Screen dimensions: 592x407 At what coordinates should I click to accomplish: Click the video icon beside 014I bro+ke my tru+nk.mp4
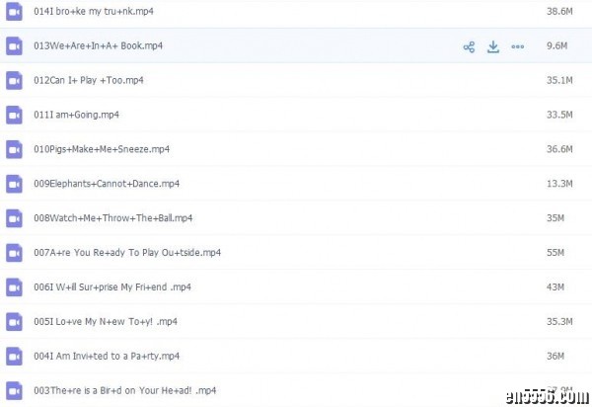(14, 11)
